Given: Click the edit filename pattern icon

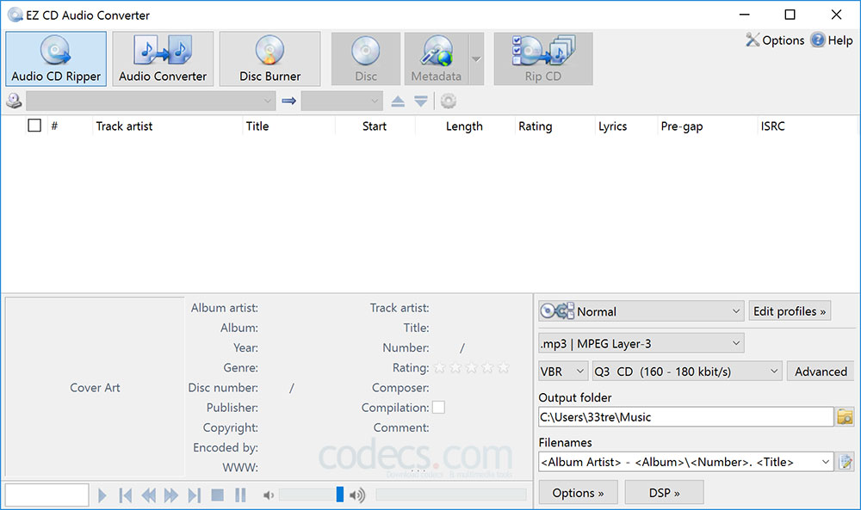Looking at the screenshot, I should click(846, 462).
